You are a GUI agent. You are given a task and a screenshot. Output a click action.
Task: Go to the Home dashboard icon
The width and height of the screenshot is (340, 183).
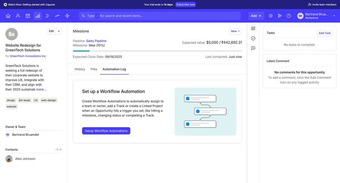(x=8, y=16)
